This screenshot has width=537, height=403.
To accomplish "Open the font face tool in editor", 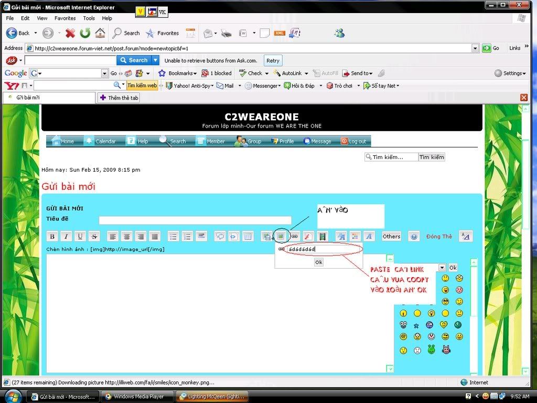I will click(x=369, y=236).
